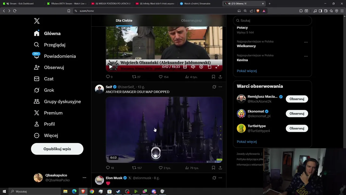Switch to Obserwujesz tab
The height and width of the screenshot is (195, 346).
pyautogui.click(x=191, y=21)
